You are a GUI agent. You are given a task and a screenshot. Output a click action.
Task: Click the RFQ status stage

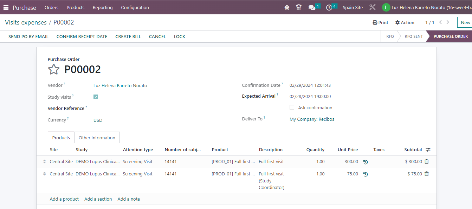coord(390,36)
